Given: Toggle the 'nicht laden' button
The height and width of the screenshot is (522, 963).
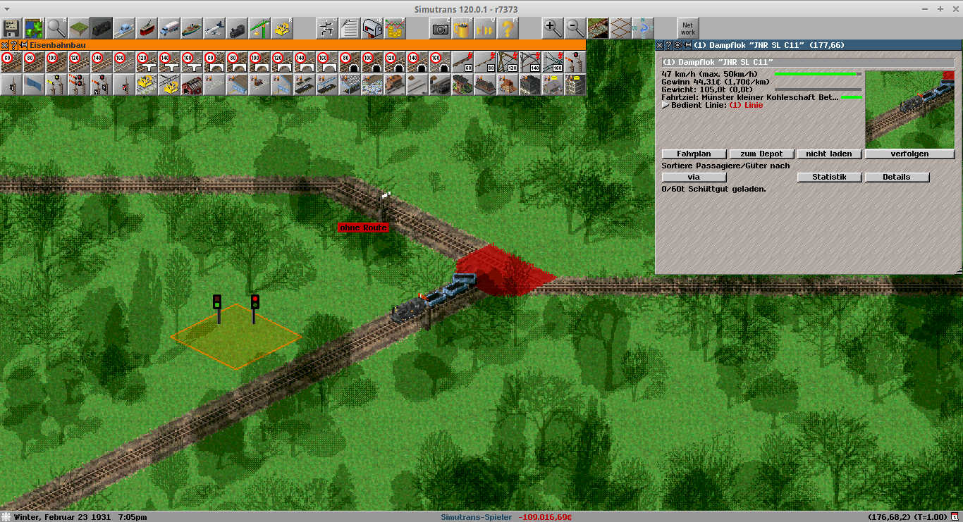Looking at the screenshot, I should click(829, 154).
